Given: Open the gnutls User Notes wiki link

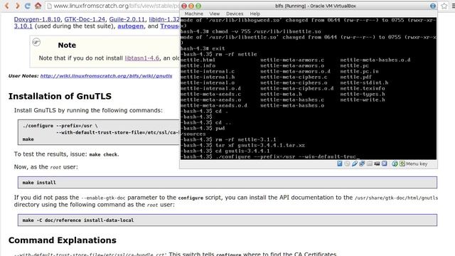Looking at the screenshot, I should click(106, 76).
